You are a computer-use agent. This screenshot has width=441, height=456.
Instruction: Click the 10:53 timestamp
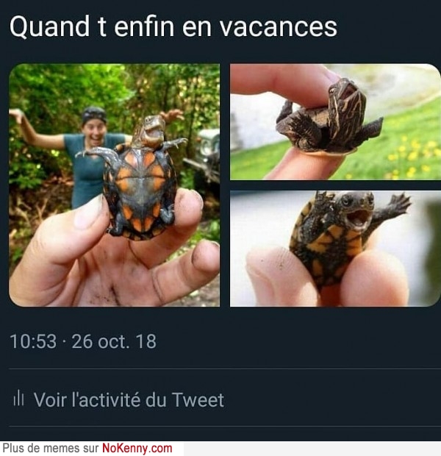click(x=33, y=341)
